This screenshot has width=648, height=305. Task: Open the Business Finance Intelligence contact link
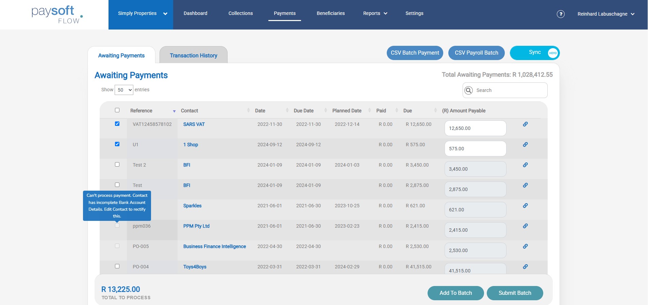[215, 247]
